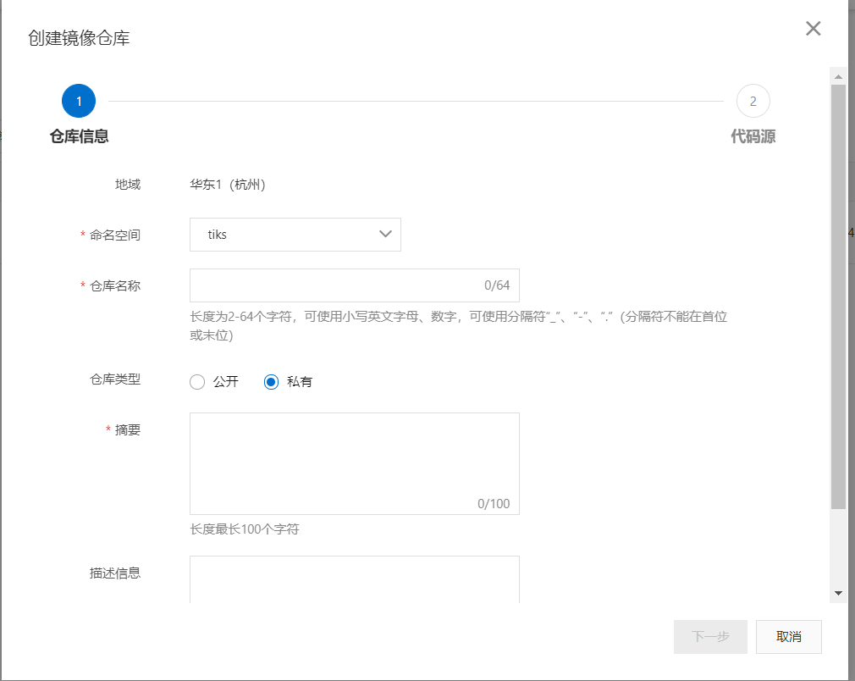The width and height of the screenshot is (855, 681).
Task: Click the scrollbar down arrow
Action: (x=838, y=593)
